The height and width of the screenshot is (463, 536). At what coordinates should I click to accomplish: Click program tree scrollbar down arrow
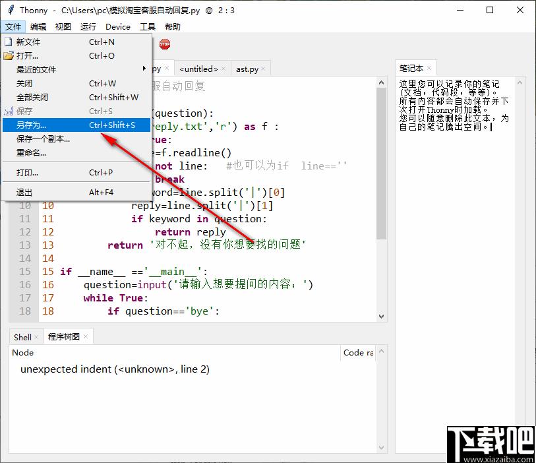[382, 448]
